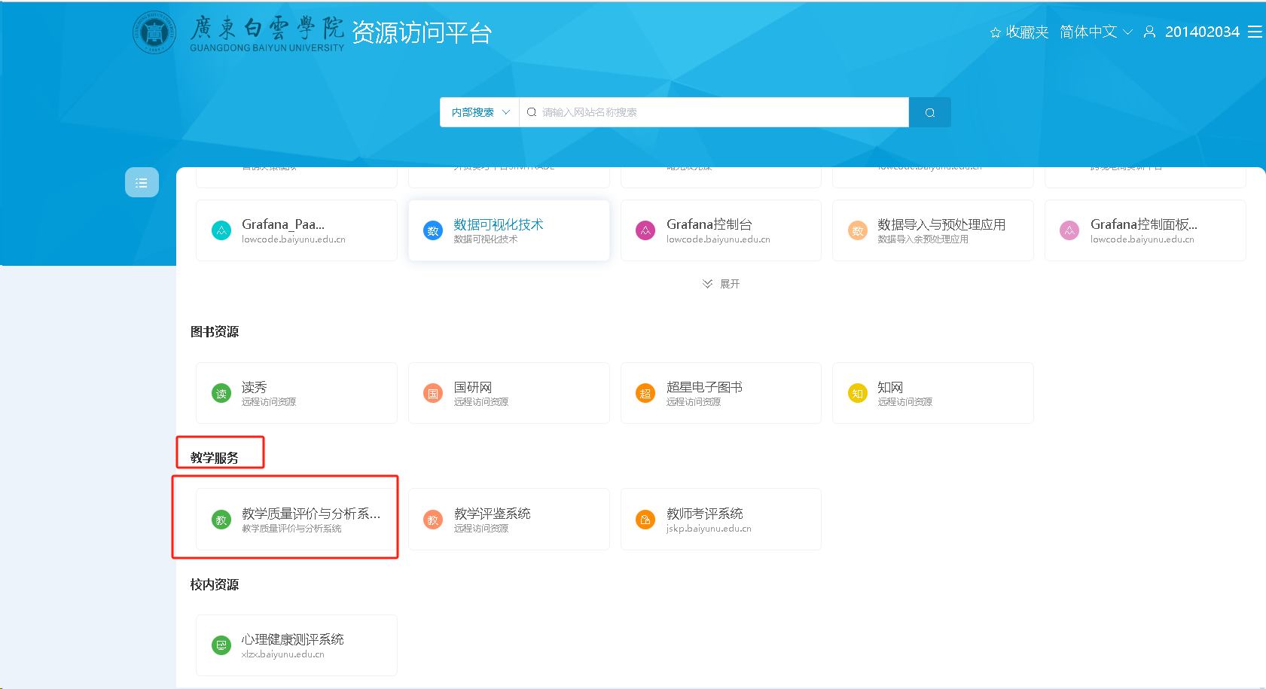
Task: Click the university logo emblem
Action: [154, 32]
